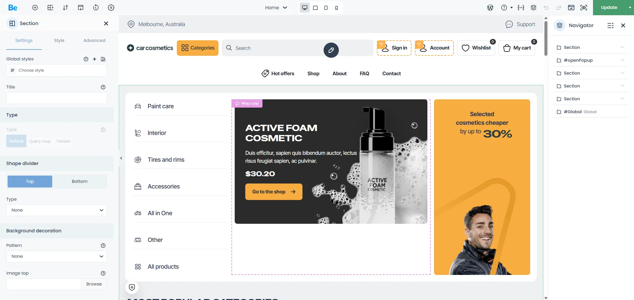Image resolution: width=634 pixels, height=300 pixels.
Task: Expand the #openPopup item in Navigator
Action: point(622,60)
